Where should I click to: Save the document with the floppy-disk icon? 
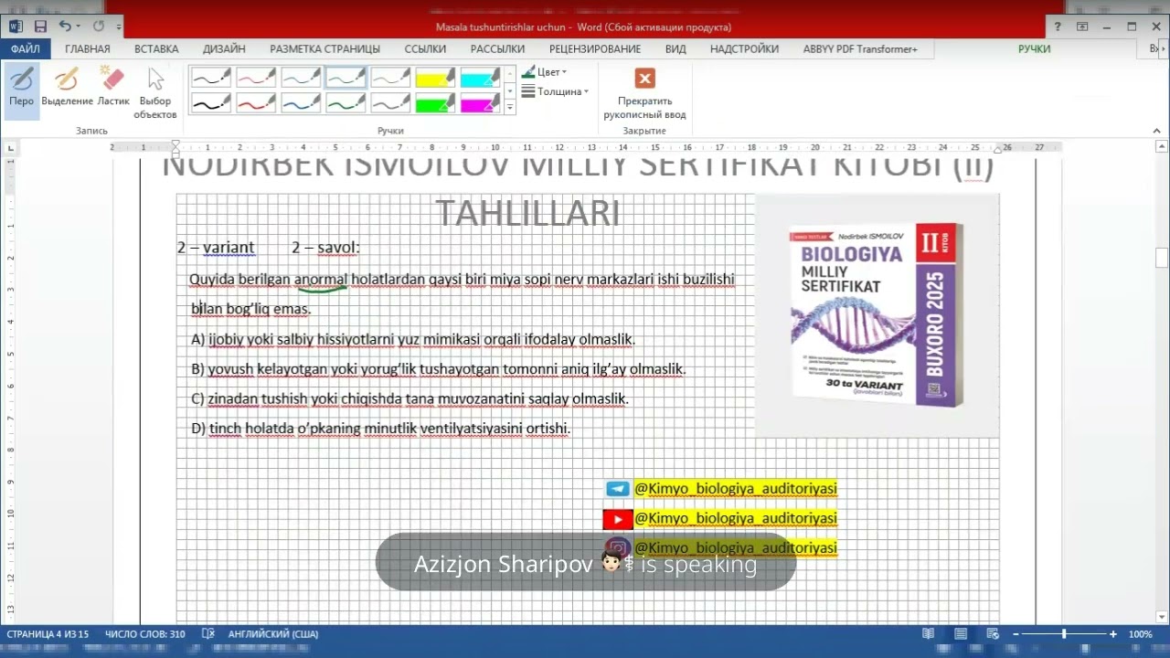point(40,27)
